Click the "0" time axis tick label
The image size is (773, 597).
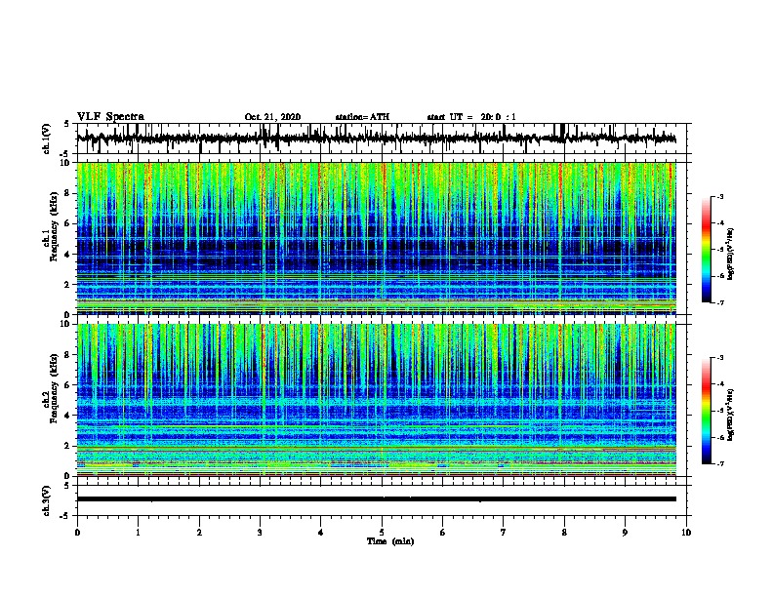coord(77,533)
